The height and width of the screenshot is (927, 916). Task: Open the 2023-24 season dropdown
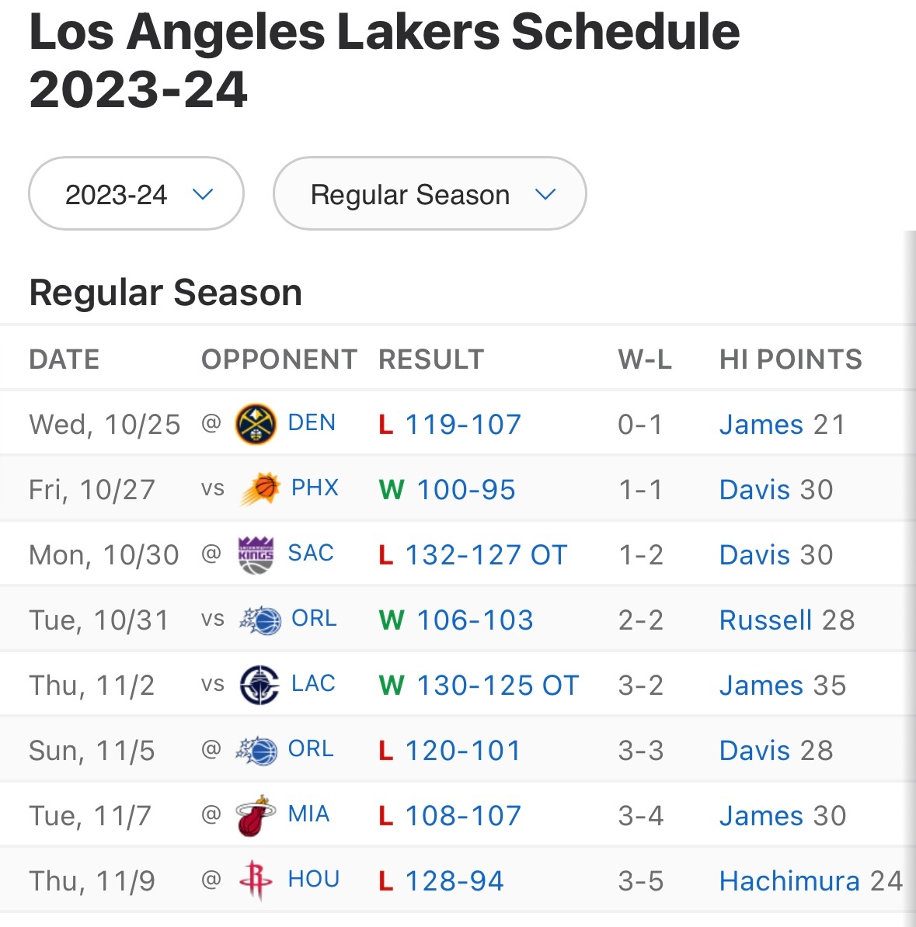(137, 194)
